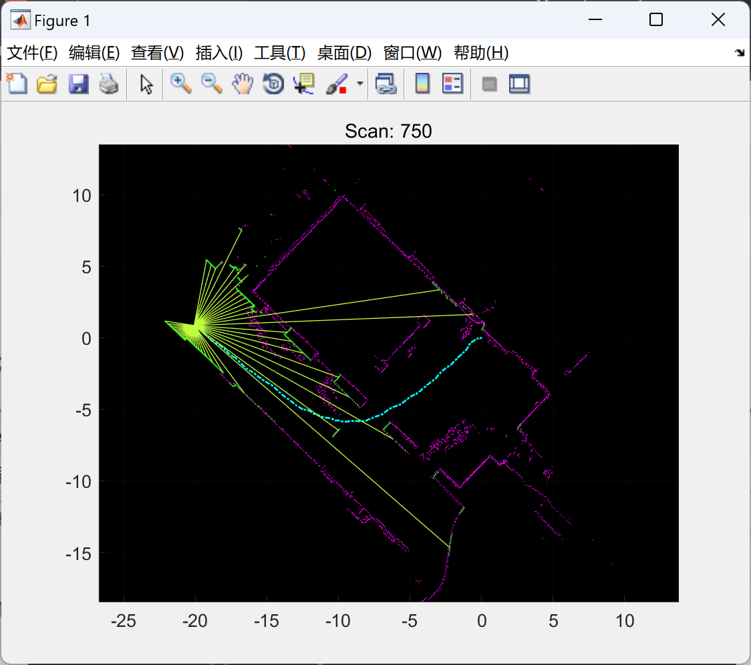Click the Link Plot icon

point(386,84)
